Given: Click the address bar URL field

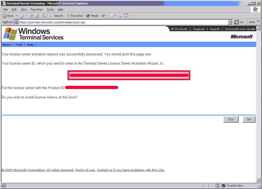Looking at the screenshot, I should pyautogui.click(x=123, y=22).
